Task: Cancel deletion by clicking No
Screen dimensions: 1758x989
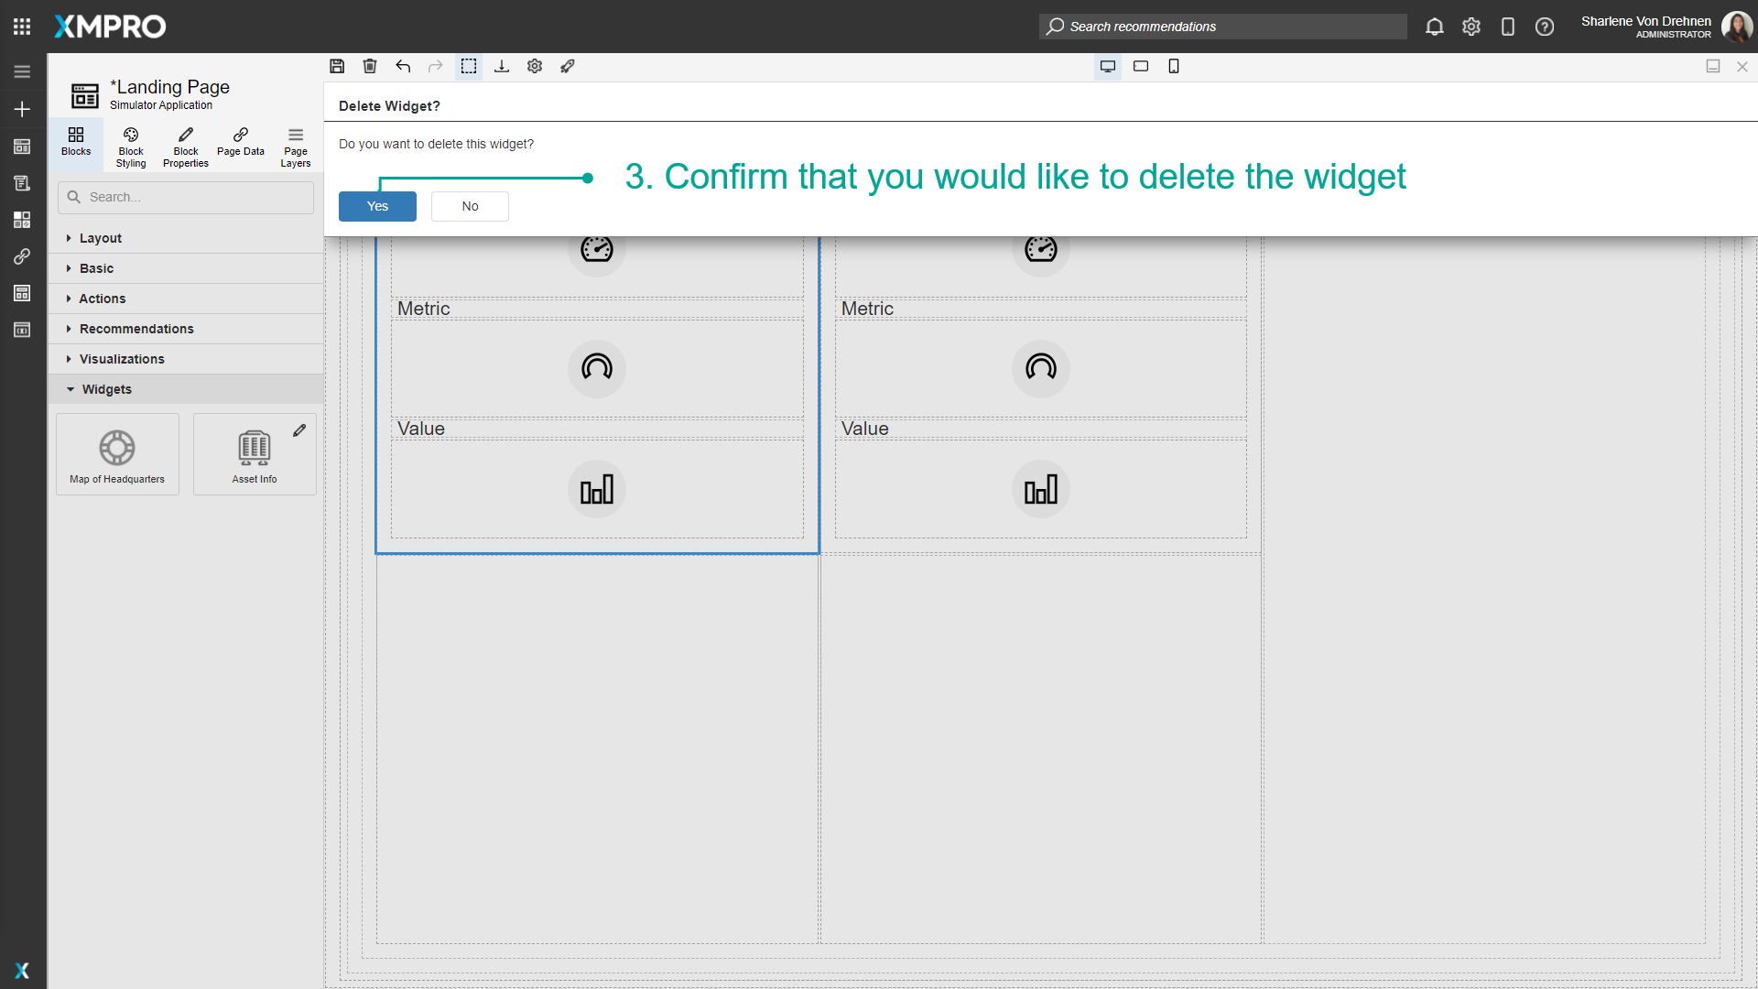Action: (x=470, y=206)
